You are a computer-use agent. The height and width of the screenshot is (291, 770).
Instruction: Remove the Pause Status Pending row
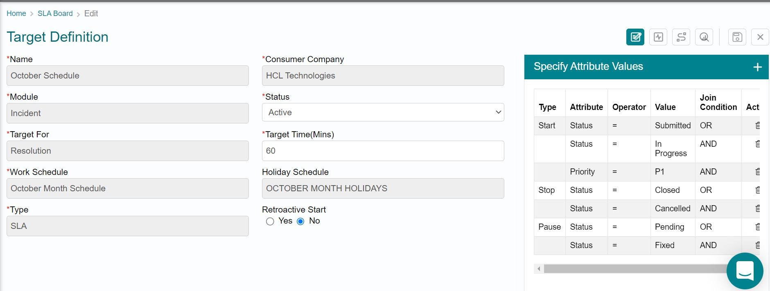[757, 227]
